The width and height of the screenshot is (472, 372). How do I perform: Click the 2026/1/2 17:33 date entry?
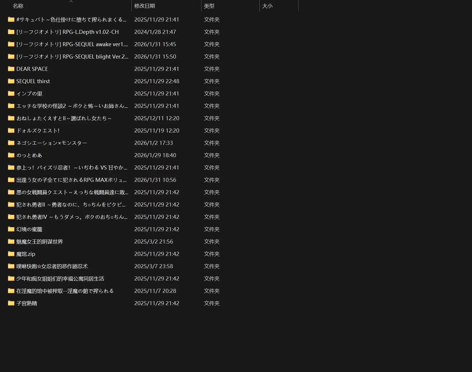154,143
